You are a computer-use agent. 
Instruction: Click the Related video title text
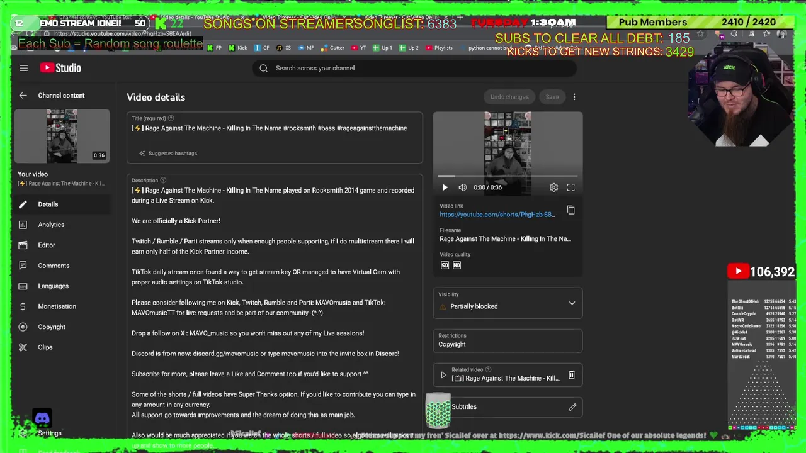click(x=506, y=379)
